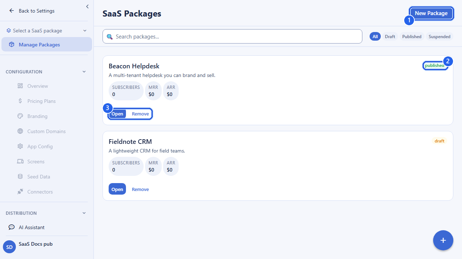
Task: Filter packages by Published
Action: click(x=412, y=36)
